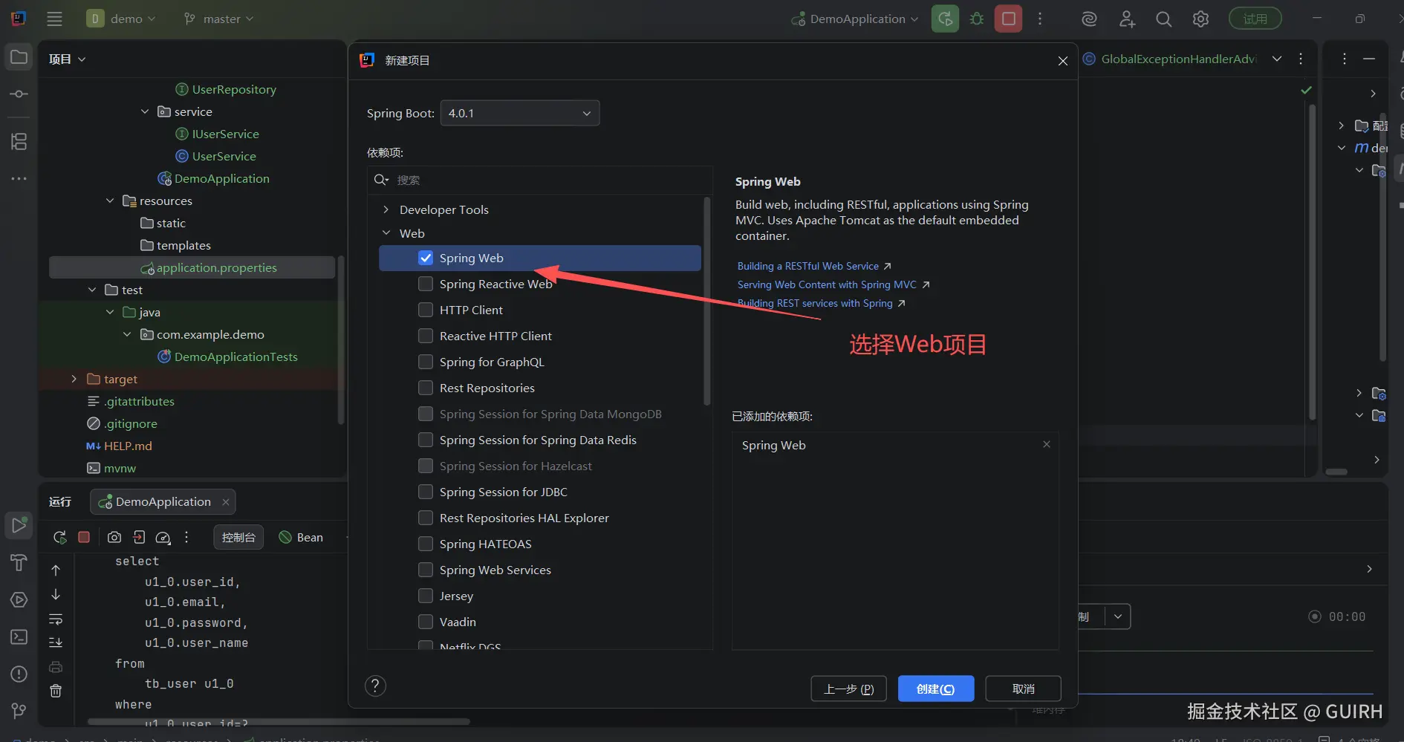The height and width of the screenshot is (742, 1404).
Task: Click the project tree vertical scrollbar
Action: click(341, 340)
